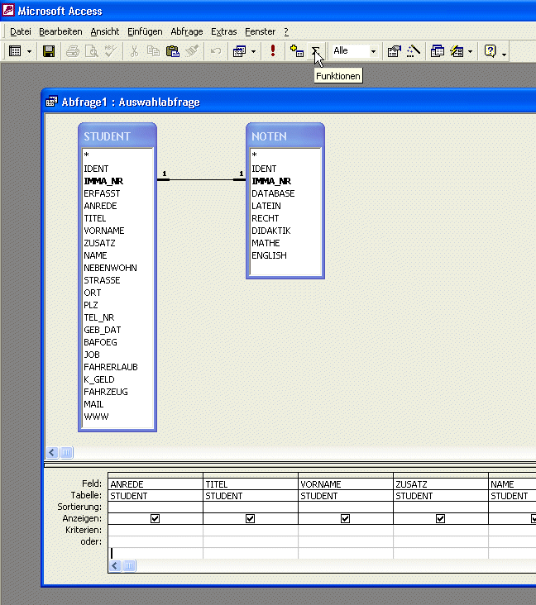Open the Datei menu

21,31
